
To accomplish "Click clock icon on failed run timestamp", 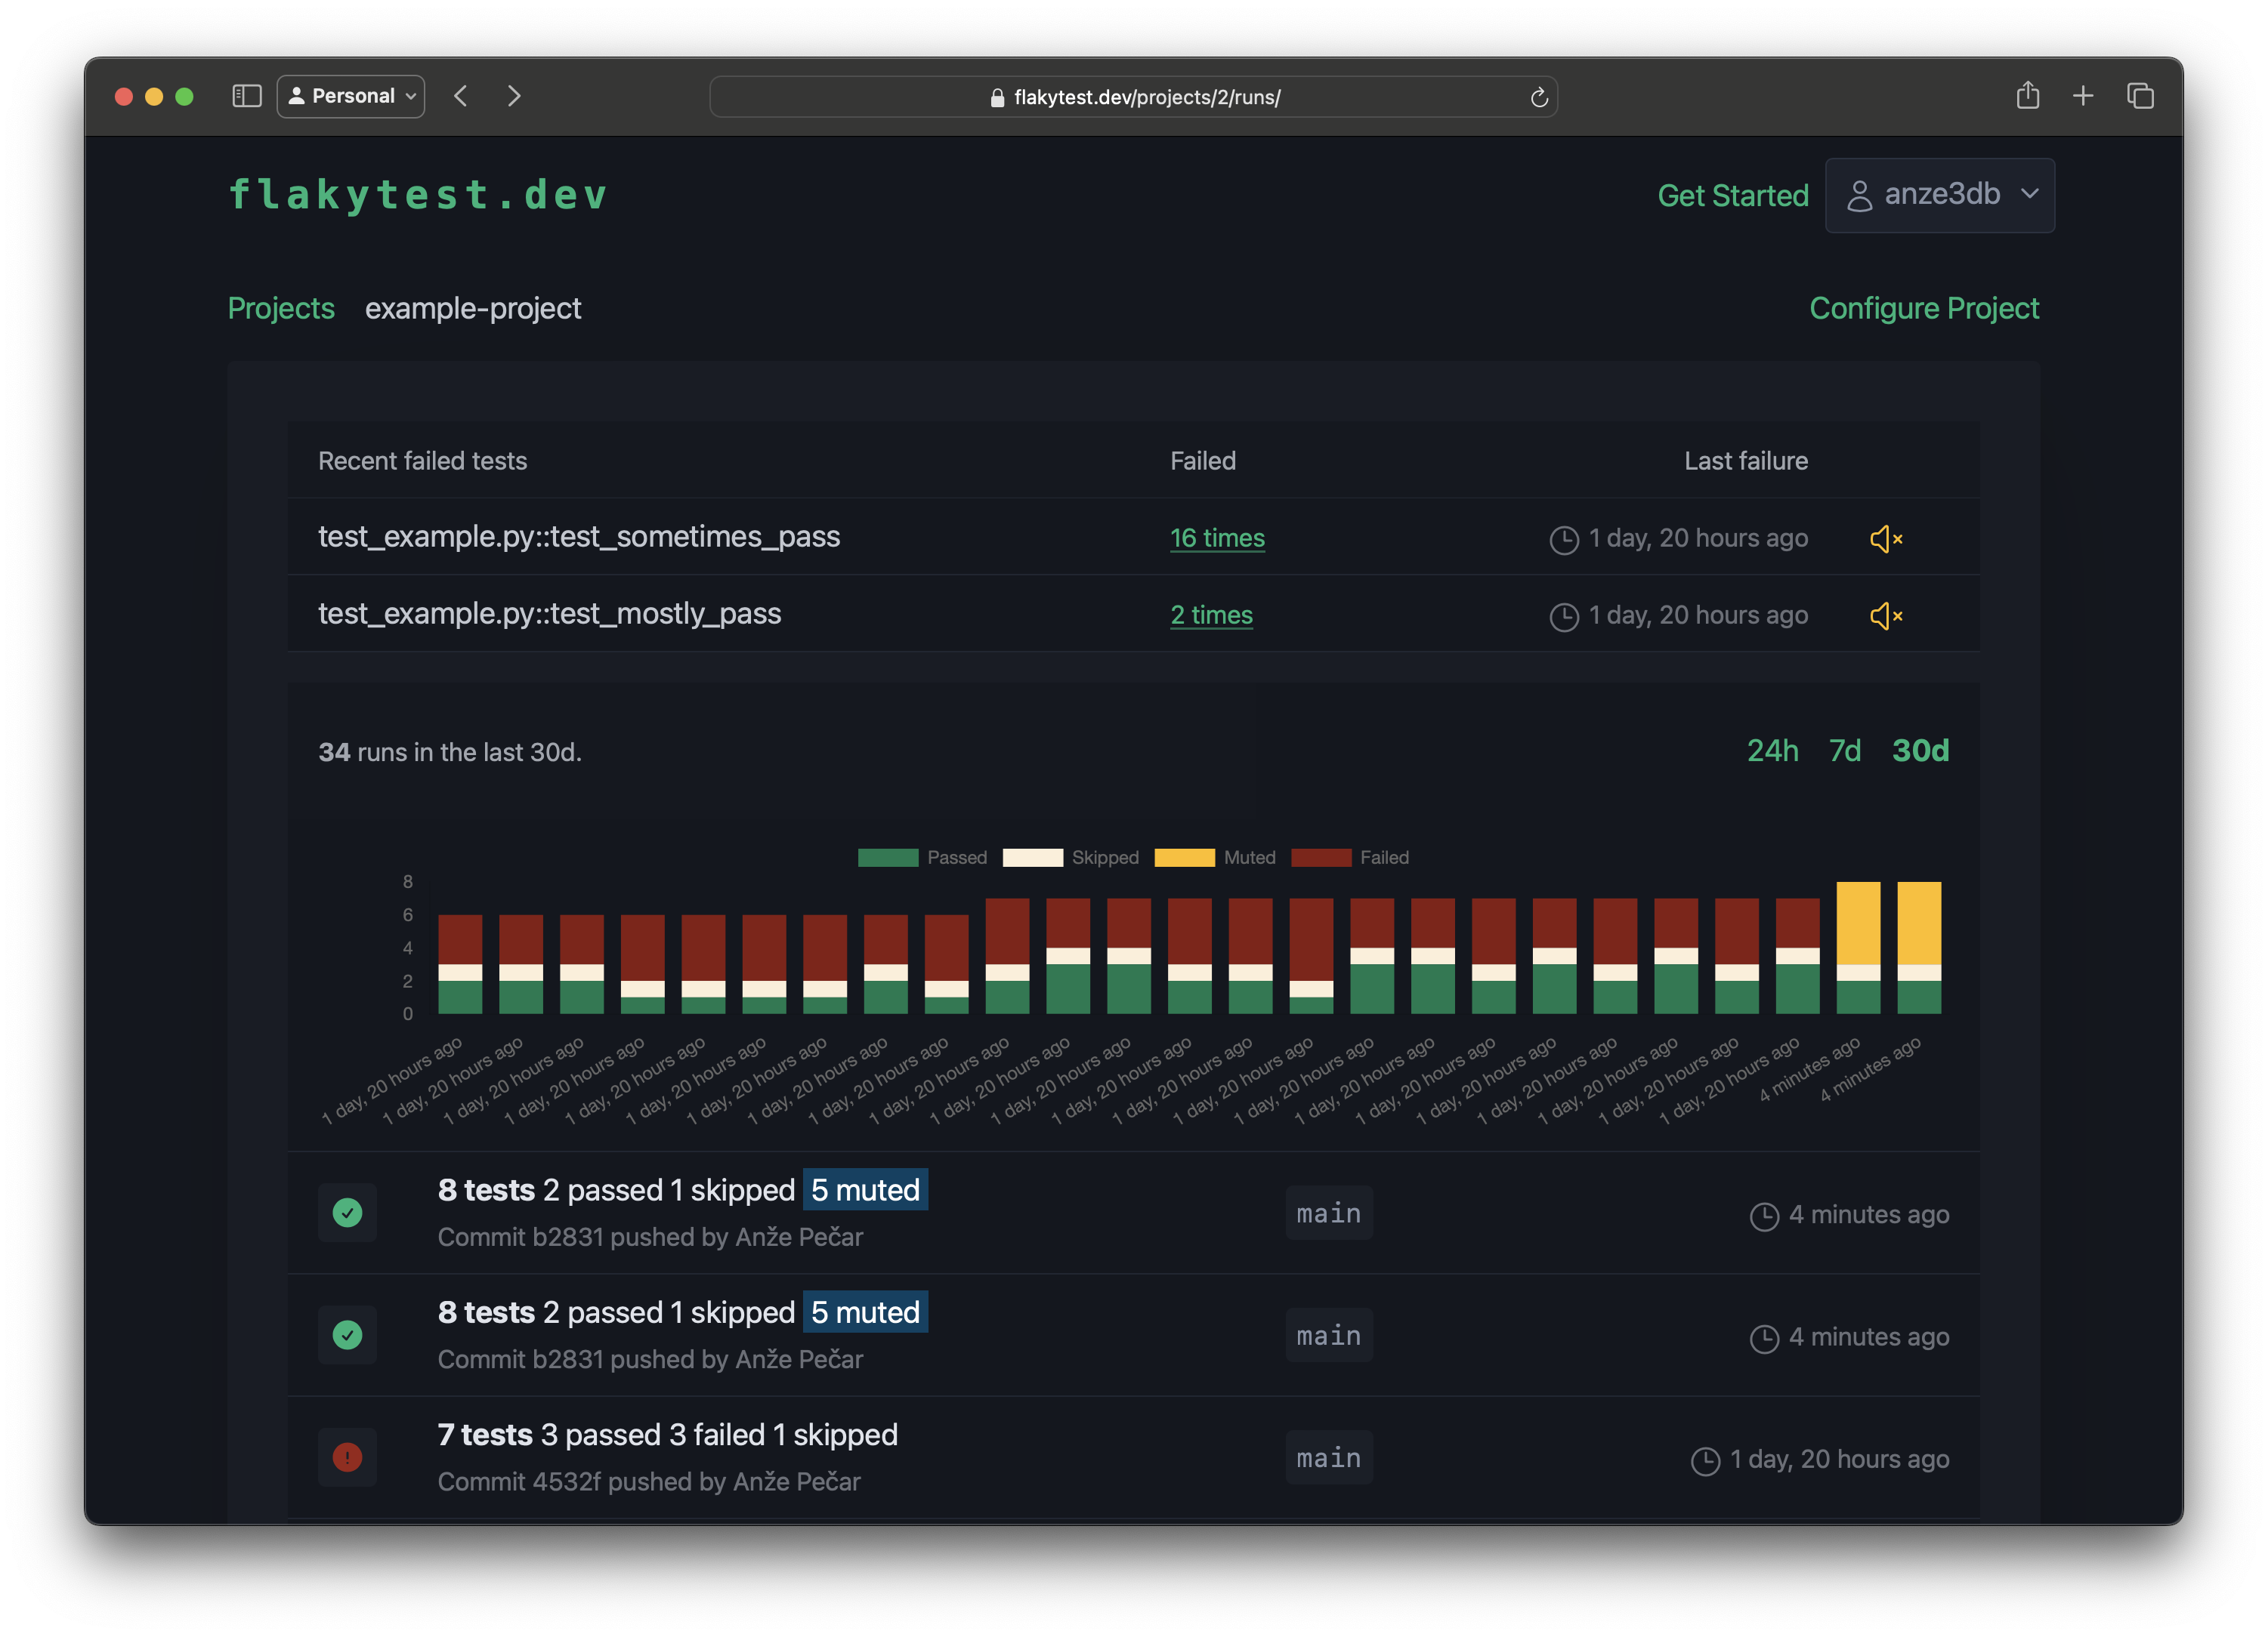I will [1705, 1460].
